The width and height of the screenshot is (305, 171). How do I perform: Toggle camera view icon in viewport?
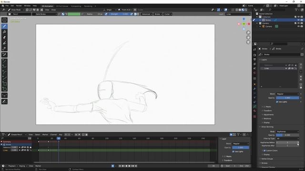tap(248, 42)
